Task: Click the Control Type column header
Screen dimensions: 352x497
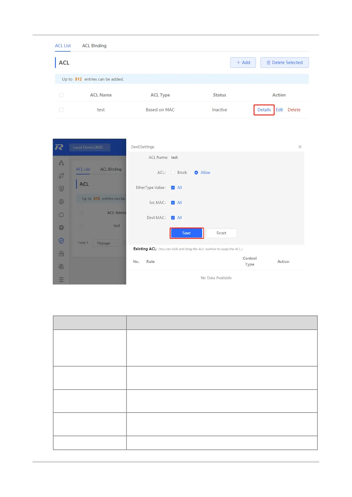Action: [x=250, y=261]
